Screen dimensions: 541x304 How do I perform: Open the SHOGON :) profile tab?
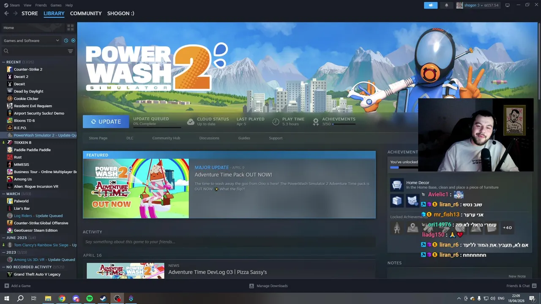(120, 14)
